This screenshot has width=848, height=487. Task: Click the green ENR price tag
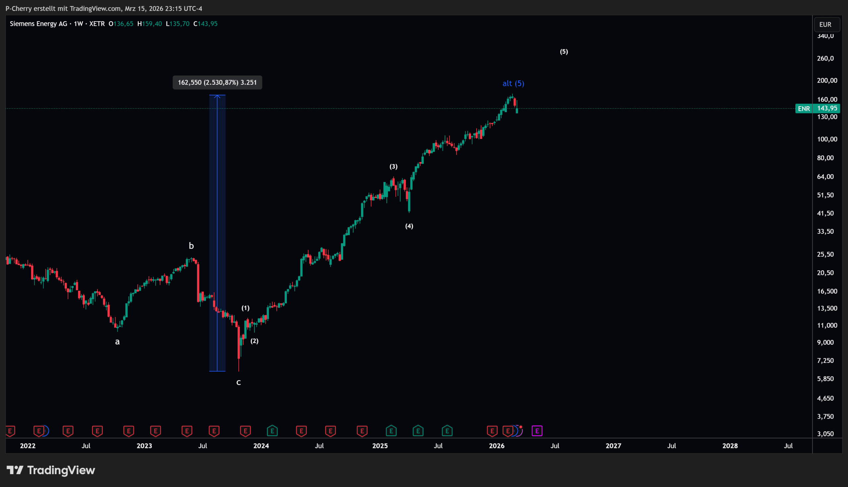pos(804,109)
